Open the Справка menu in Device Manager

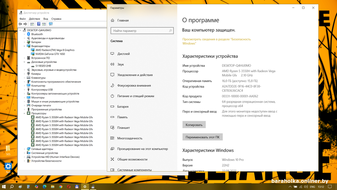click(x=56, y=19)
